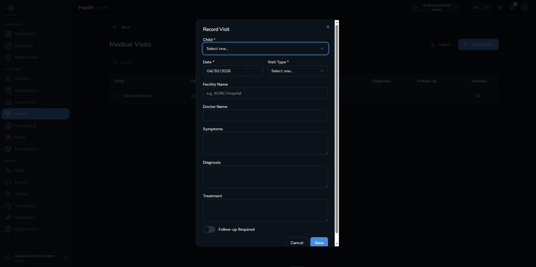The image size is (536, 267).
Task: Save the visit record
Action: 319,242
